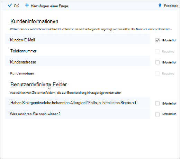Click the Feedback lightbulb icon
180x159 pixels.
tap(160, 6)
